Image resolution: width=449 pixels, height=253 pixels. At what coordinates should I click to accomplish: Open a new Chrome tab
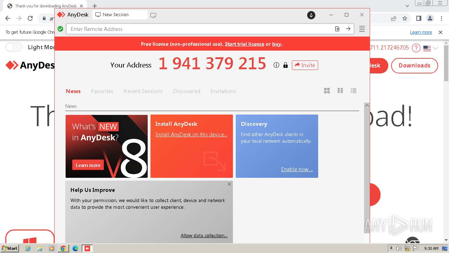tap(95, 6)
